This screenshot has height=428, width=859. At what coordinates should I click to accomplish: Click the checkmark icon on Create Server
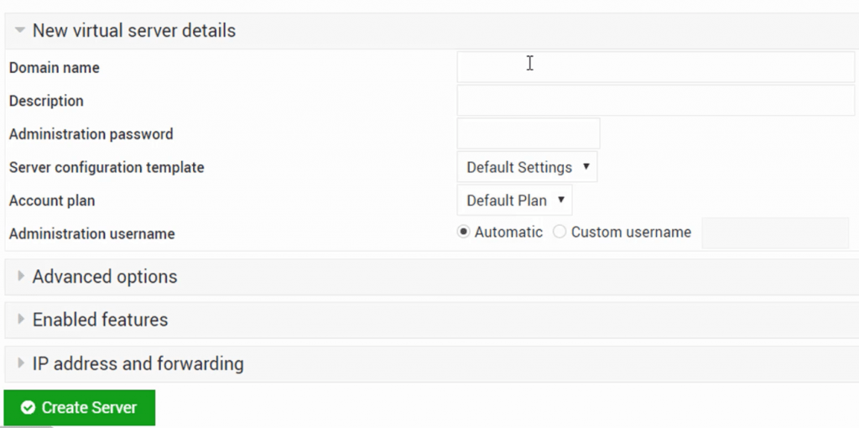click(x=29, y=408)
